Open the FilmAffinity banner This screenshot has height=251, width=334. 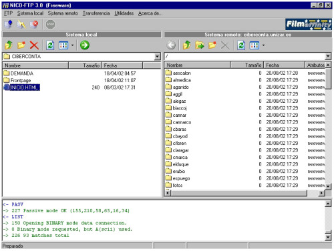[309, 24]
